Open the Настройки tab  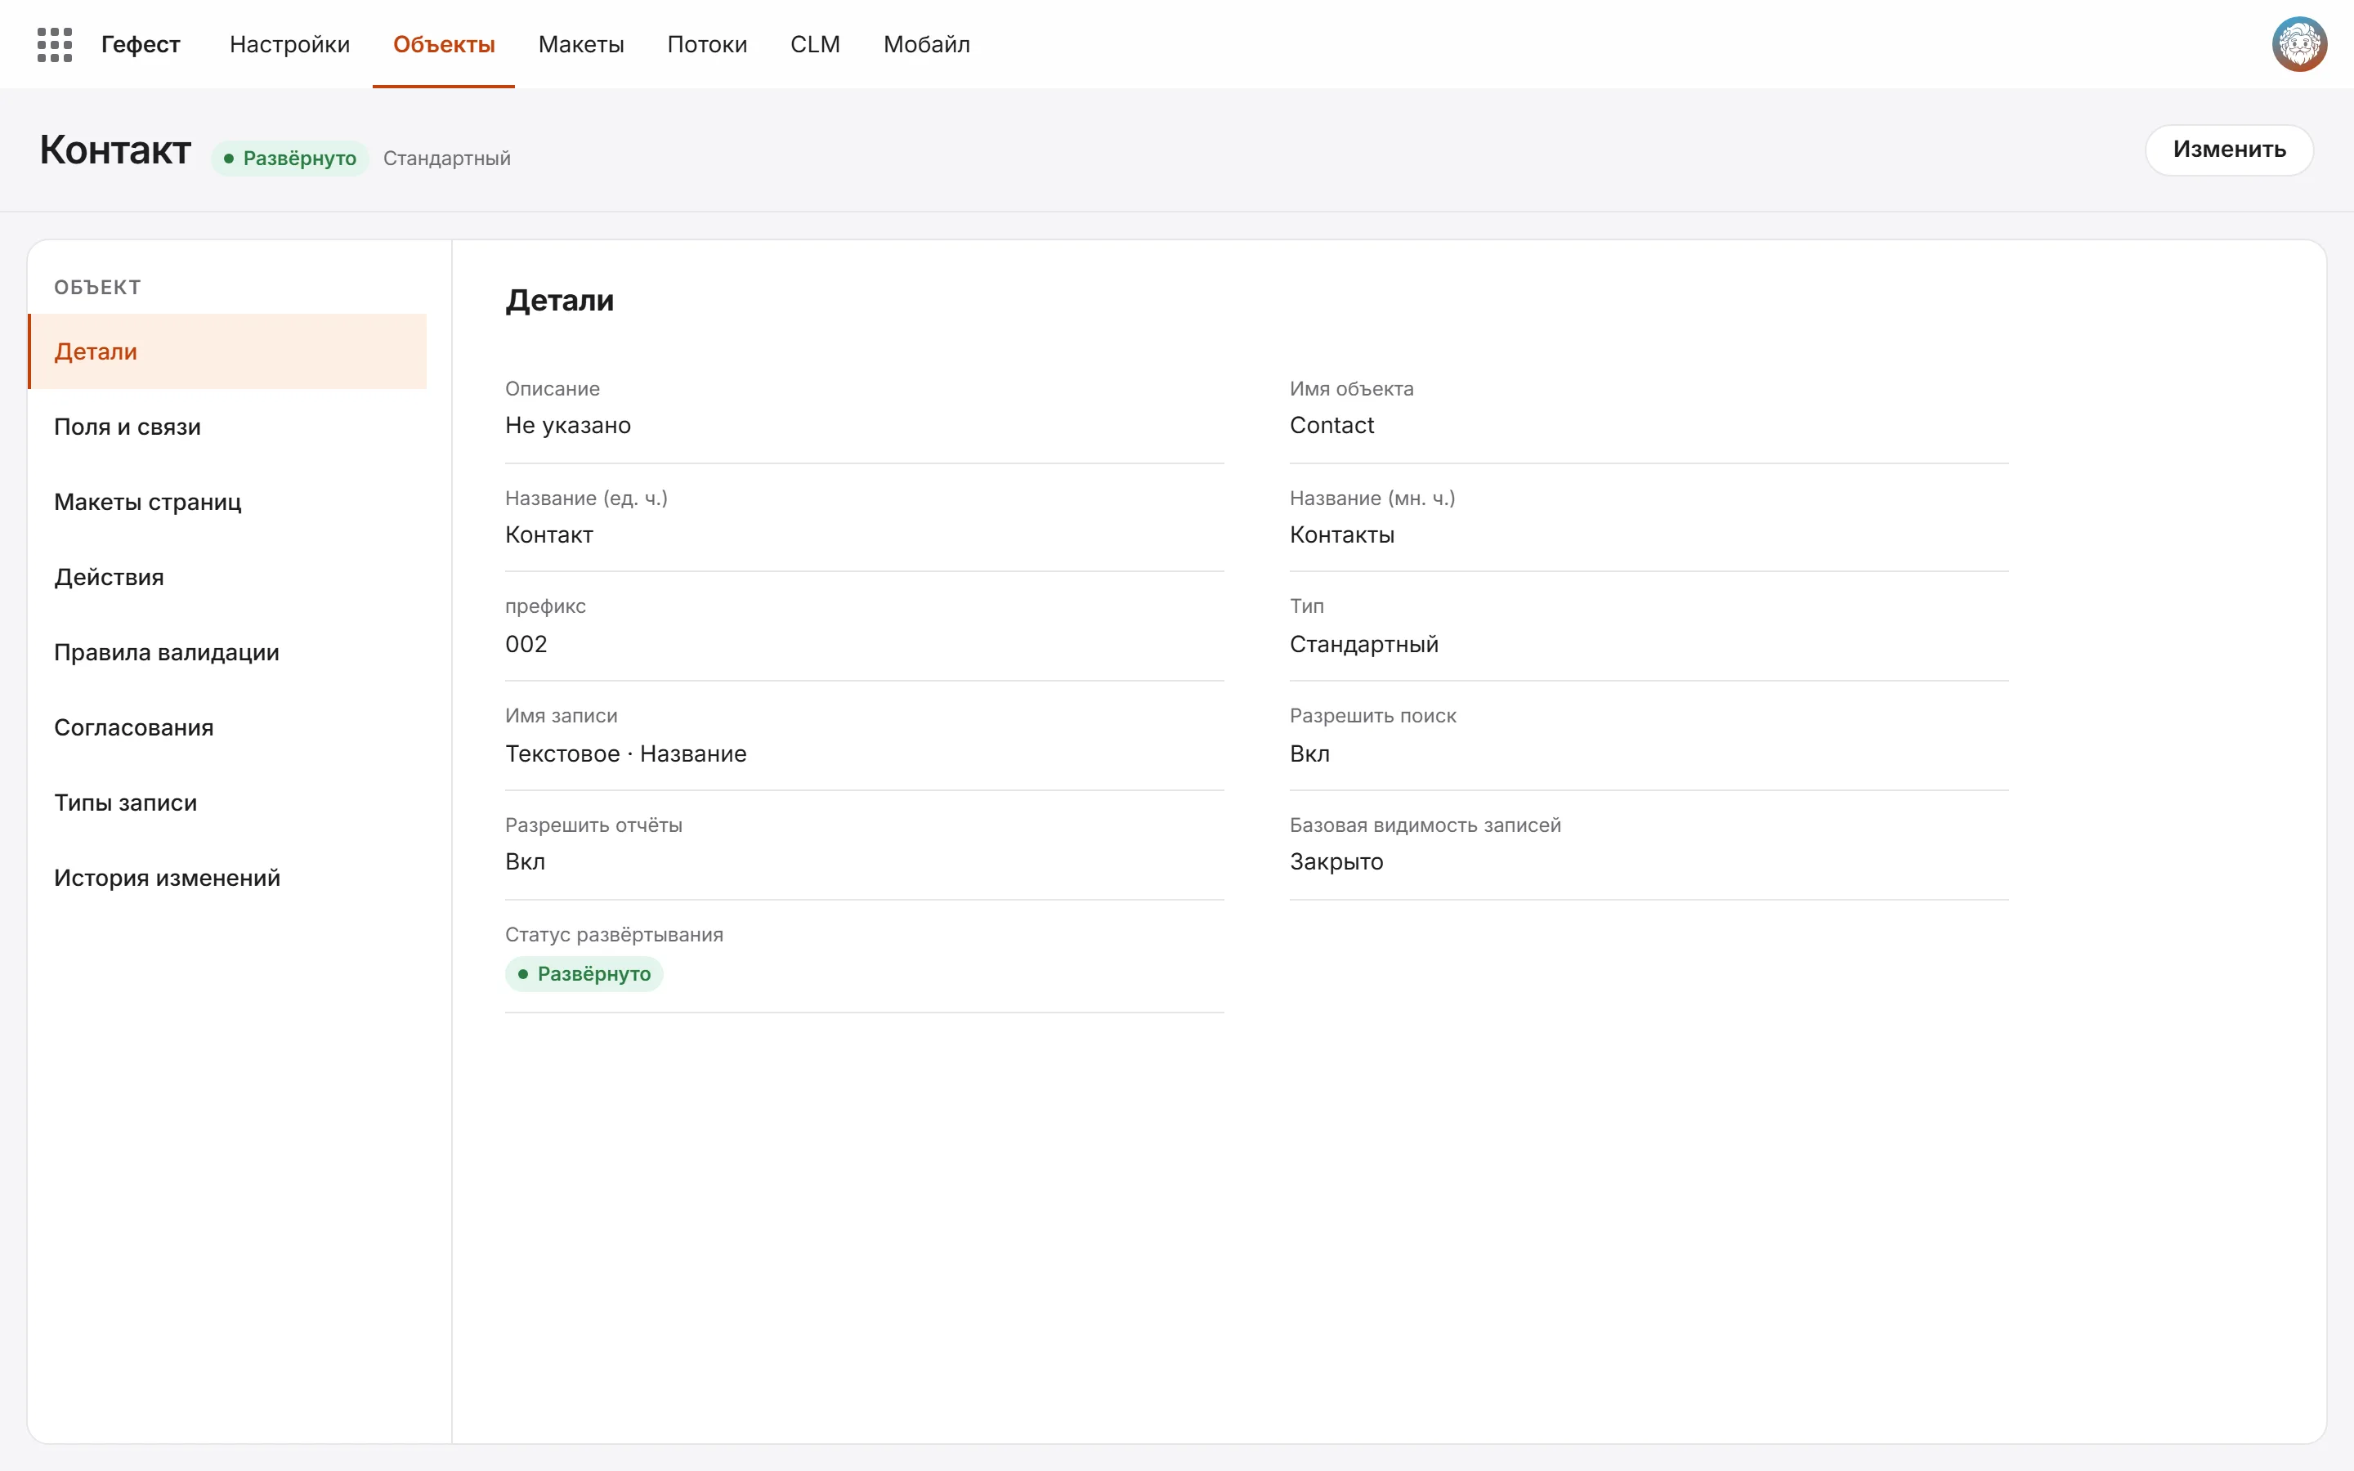click(289, 45)
